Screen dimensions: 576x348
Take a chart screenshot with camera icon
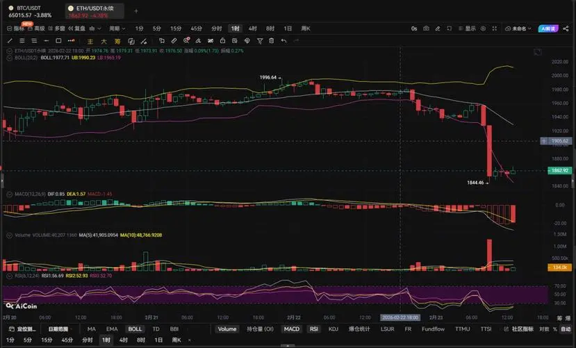click(x=426, y=28)
